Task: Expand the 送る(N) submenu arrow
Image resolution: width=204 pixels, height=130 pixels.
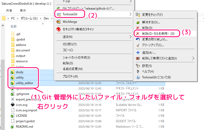Action: 130,37
